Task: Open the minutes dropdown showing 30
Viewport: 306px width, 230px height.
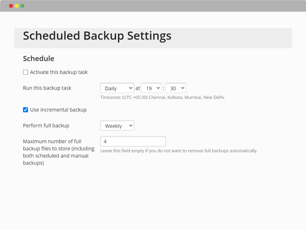Action: pos(176,88)
